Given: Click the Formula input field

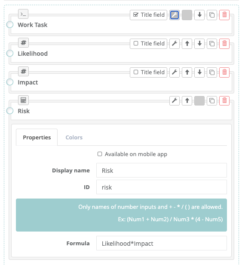Looking at the screenshot, I should point(162,244).
